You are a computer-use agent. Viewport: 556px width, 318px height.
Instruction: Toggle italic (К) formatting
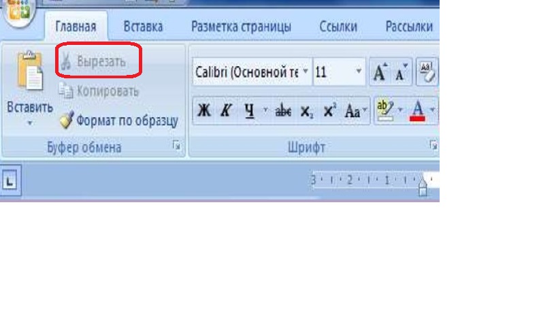(225, 112)
